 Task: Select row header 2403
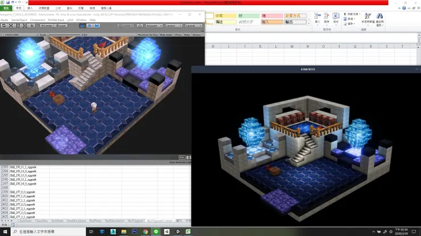coord(5,208)
